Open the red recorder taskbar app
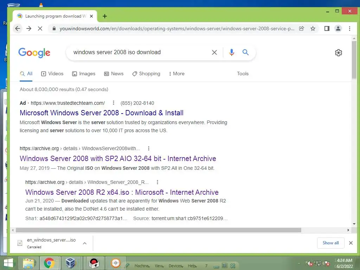The height and width of the screenshot is (270, 360). [94, 263]
